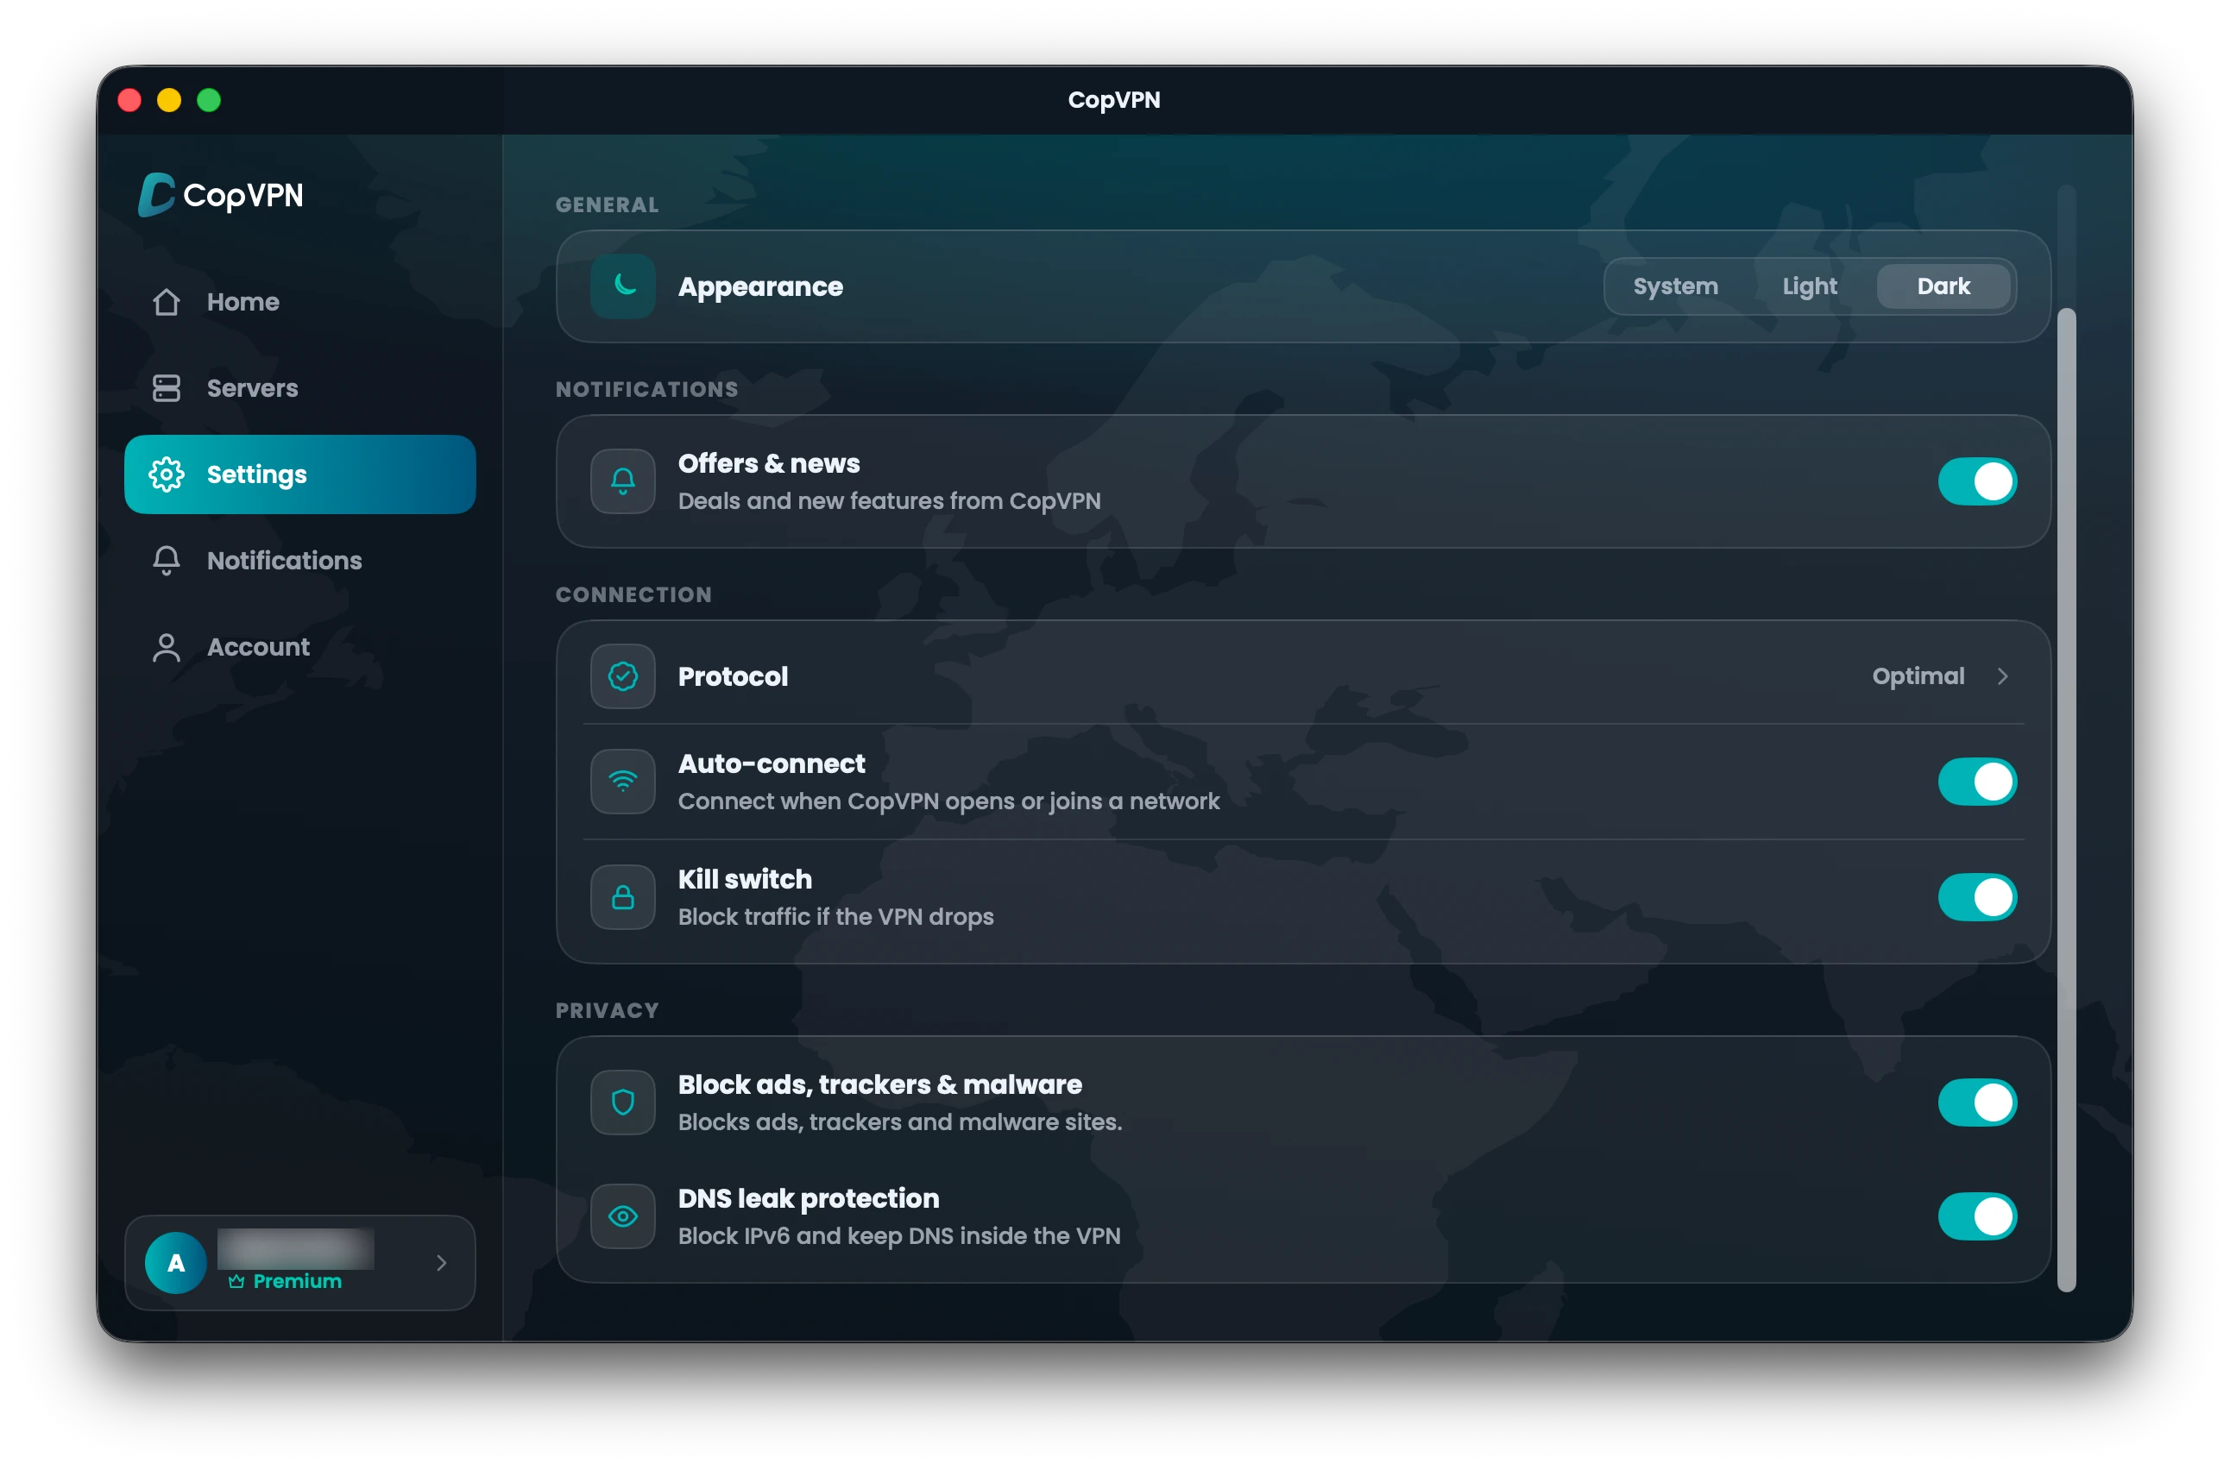
Task: Click the Auto-connect wifi icon
Action: [x=623, y=781]
